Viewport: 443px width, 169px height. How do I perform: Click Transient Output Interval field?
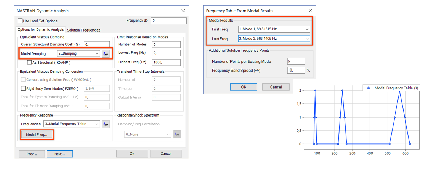point(166,97)
